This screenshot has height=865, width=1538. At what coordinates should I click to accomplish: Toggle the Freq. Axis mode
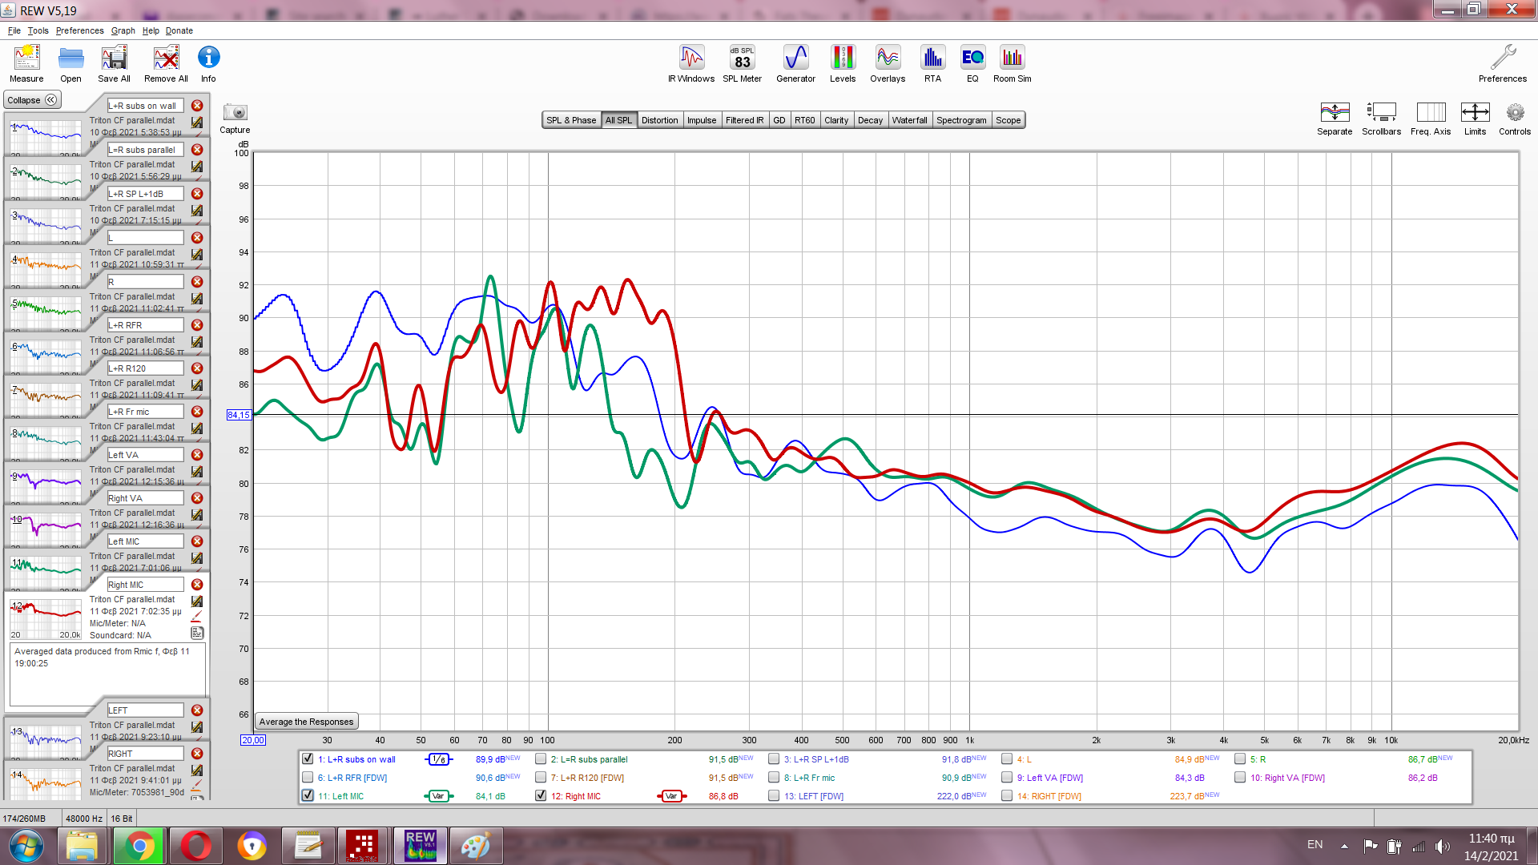(x=1431, y=119)
